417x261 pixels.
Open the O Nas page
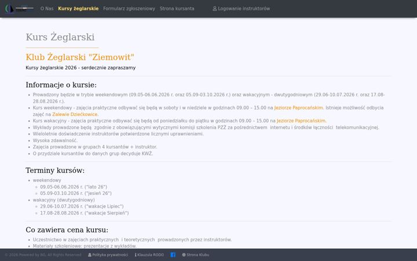click(47, 9)
